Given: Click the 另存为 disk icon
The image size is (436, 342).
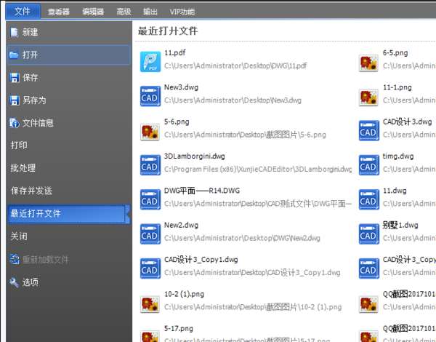Looking at the screenshot, I should [x=15, y=100].
